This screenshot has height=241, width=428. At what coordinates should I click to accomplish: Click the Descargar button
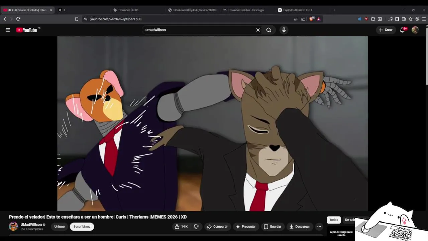point(300,227)
